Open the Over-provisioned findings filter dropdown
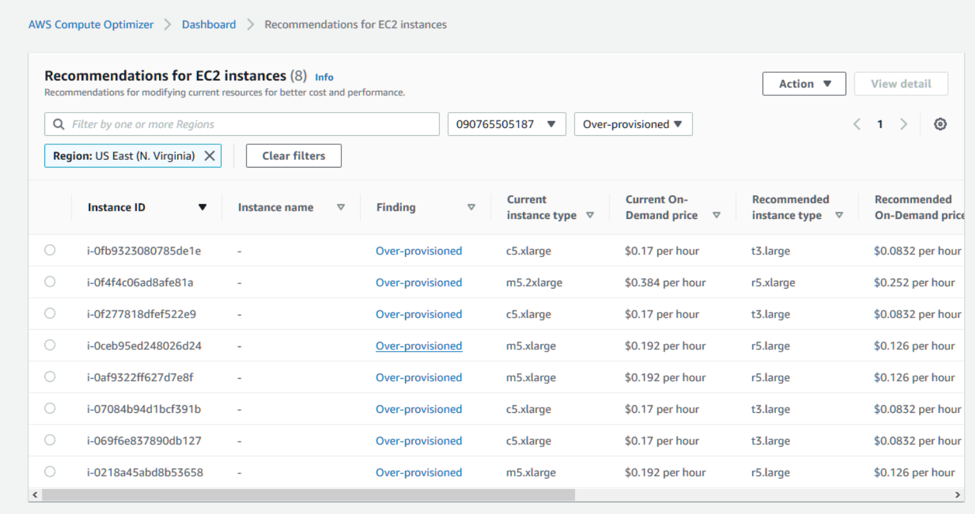 [x=632, y=124]
